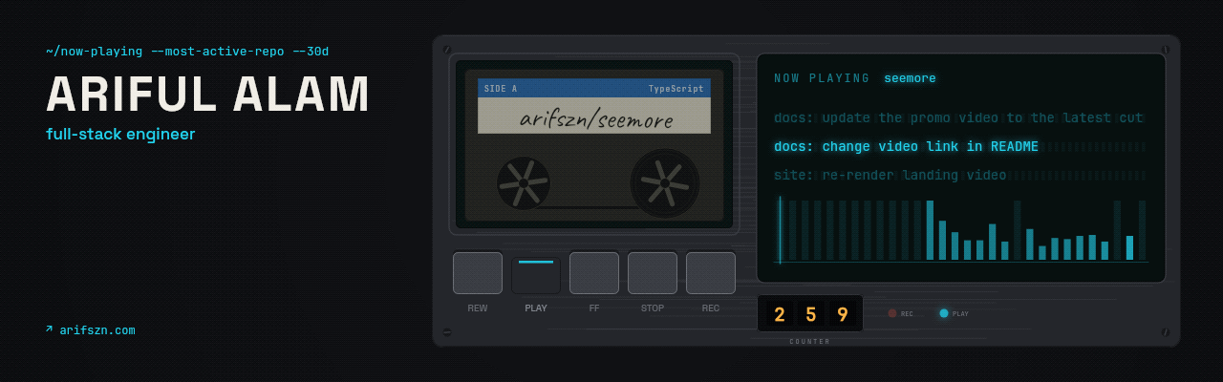Select commit 'site: re-render landing video'
Screen dimensions: 1223x382
890,176
